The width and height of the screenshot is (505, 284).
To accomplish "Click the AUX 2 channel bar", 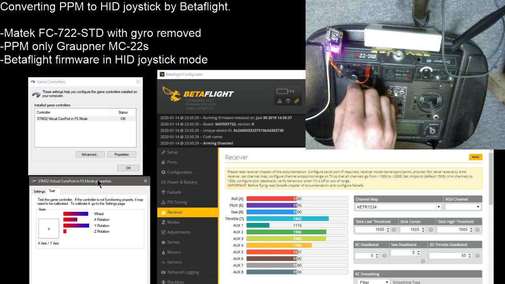I will tap(297, 232).
